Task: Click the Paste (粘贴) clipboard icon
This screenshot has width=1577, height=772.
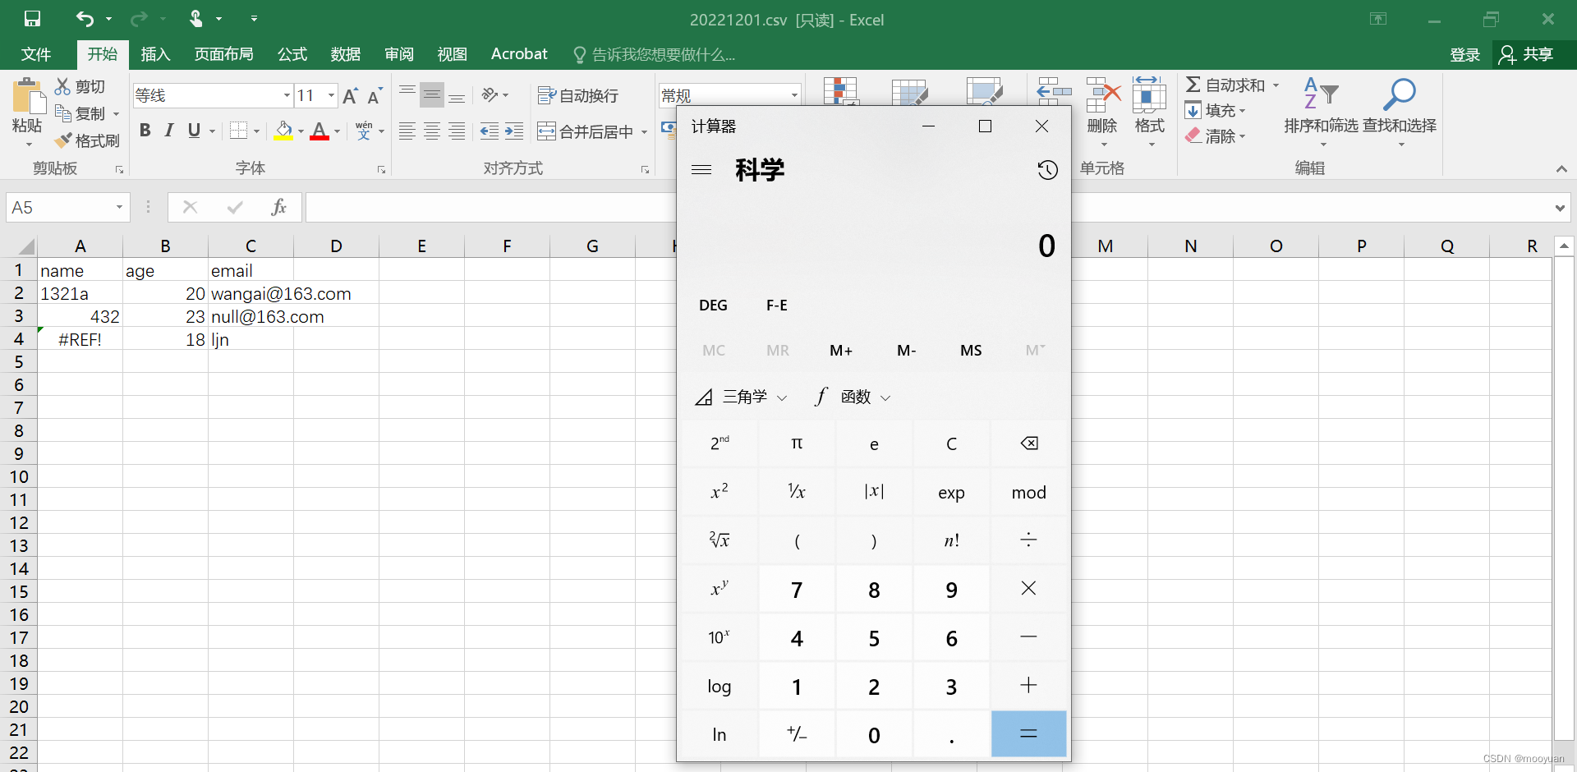Action: 28,97
